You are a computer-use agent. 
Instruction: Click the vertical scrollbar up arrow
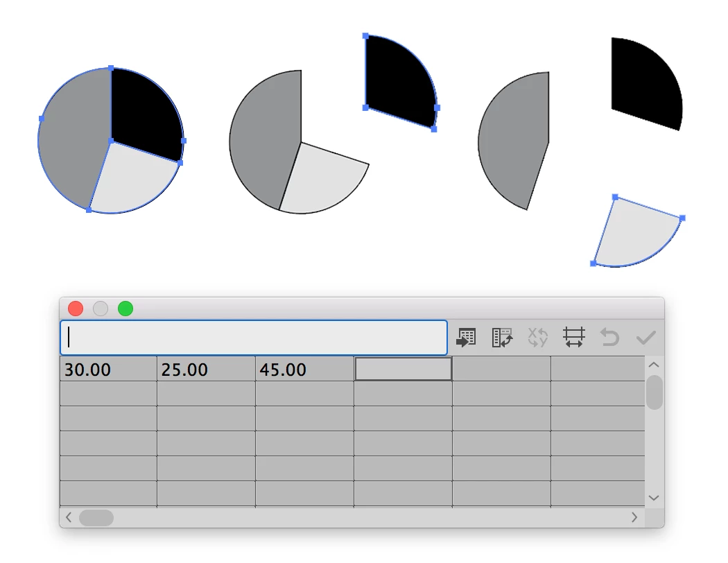click(654, 365)
